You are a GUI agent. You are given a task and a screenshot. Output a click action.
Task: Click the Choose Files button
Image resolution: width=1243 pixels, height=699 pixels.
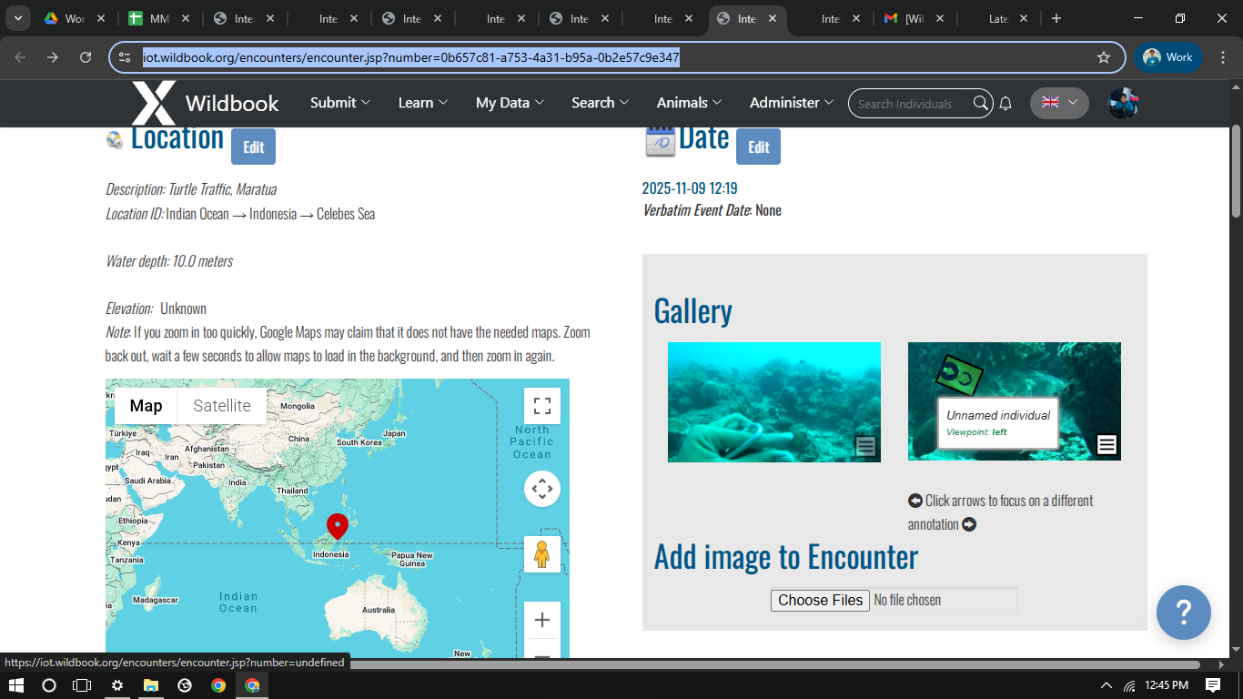820,600
